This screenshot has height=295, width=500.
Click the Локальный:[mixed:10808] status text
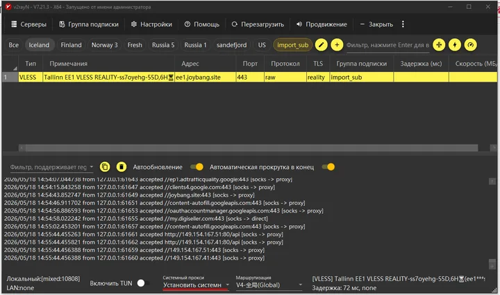(x=43, y=279)
